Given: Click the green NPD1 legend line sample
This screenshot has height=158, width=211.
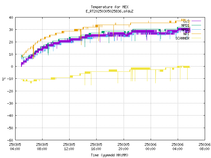Looking at the screenshot, I should point(196,25).
